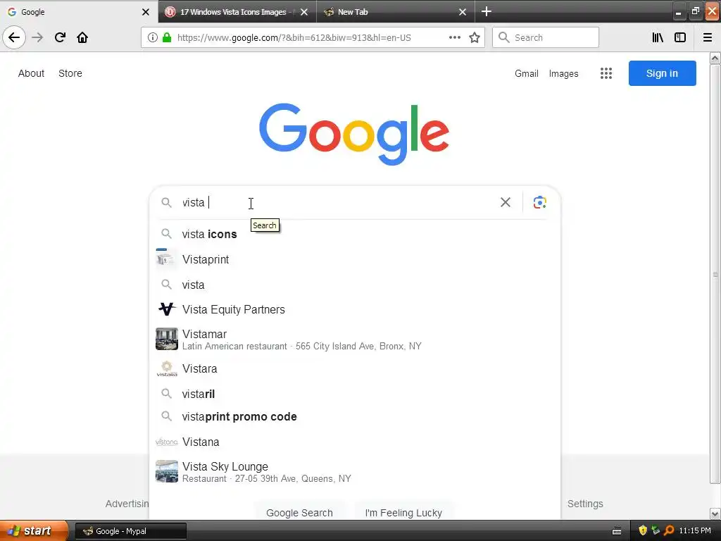721x541 pixels.
Task: Open the Library icon in toolbar
Action: [x=658, y=38]
